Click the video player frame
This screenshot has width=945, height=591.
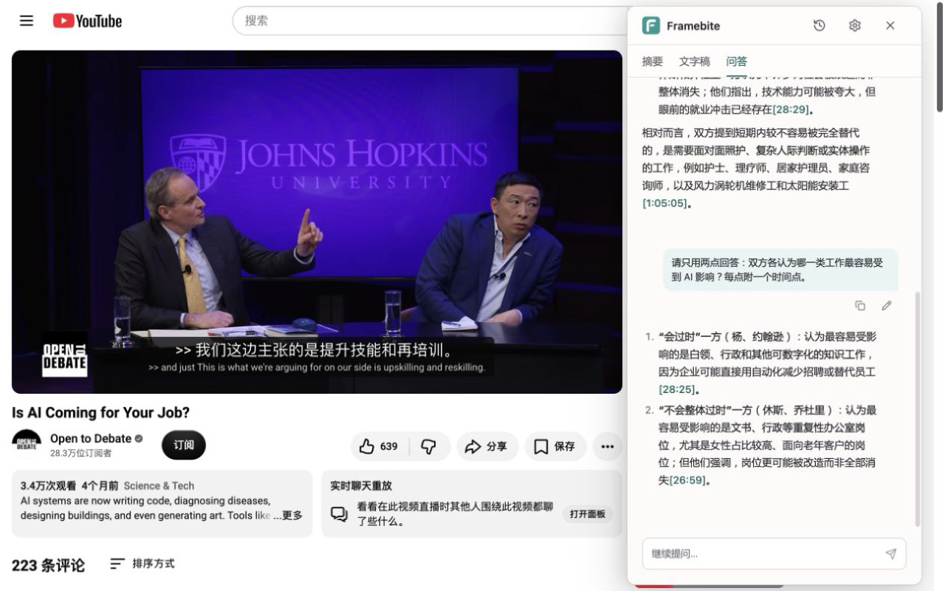[317, 222]
